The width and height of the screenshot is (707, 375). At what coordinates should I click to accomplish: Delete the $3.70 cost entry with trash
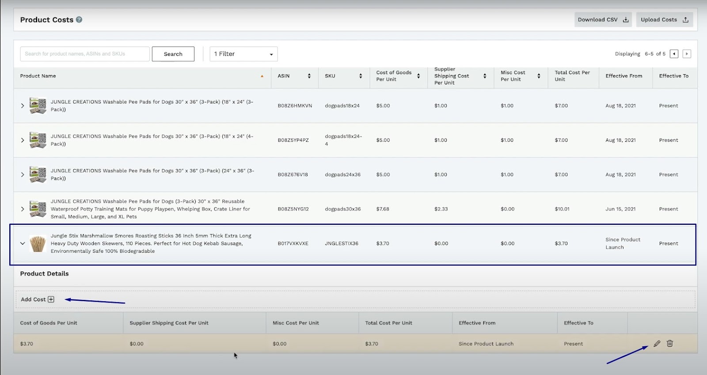(670, 344)
